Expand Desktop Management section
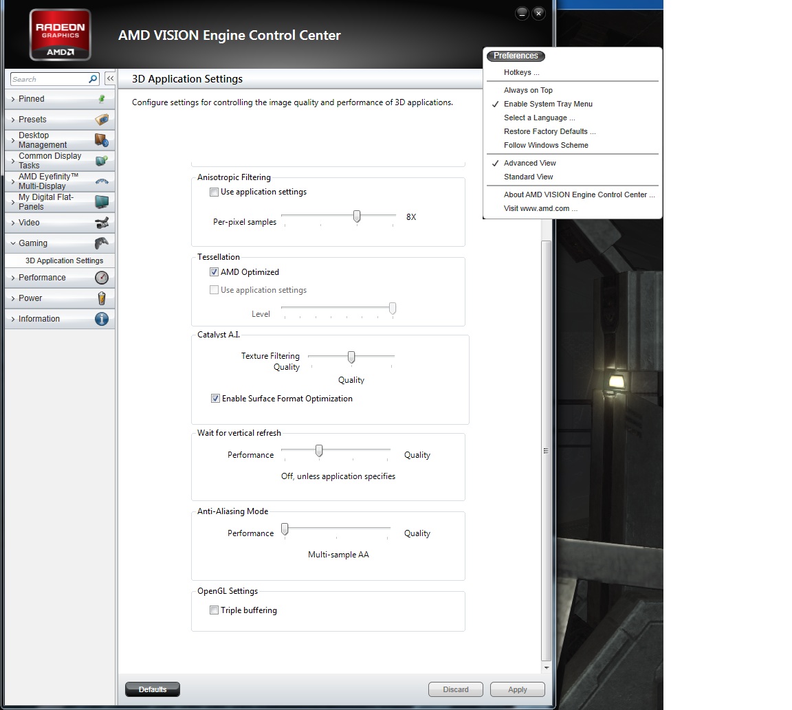The width and height of the screenshot is (792, 710). point(13,140)
